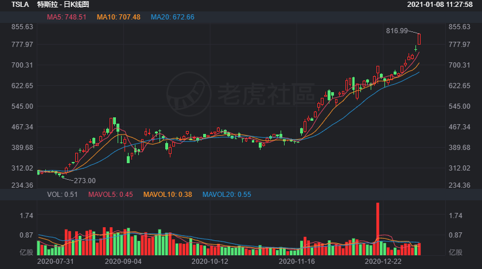This screenshot has height=269, width=482.
Task: Click the right volume axis 0.87 label
Action: tap(456, 235)
